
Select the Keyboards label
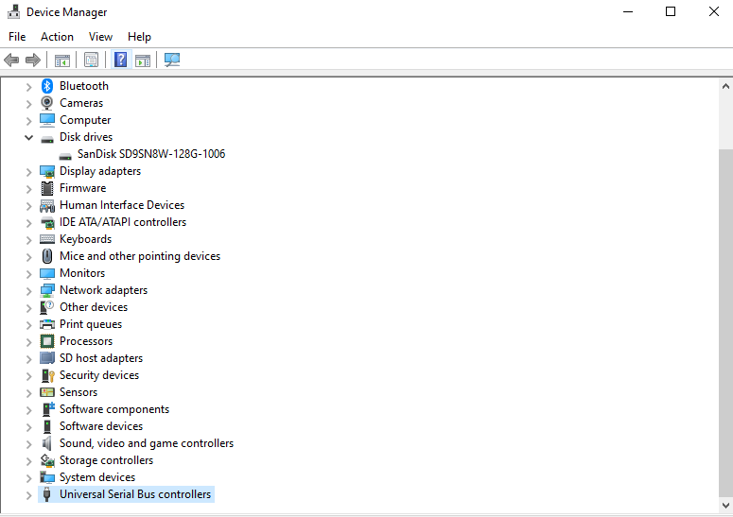point(85,239)
